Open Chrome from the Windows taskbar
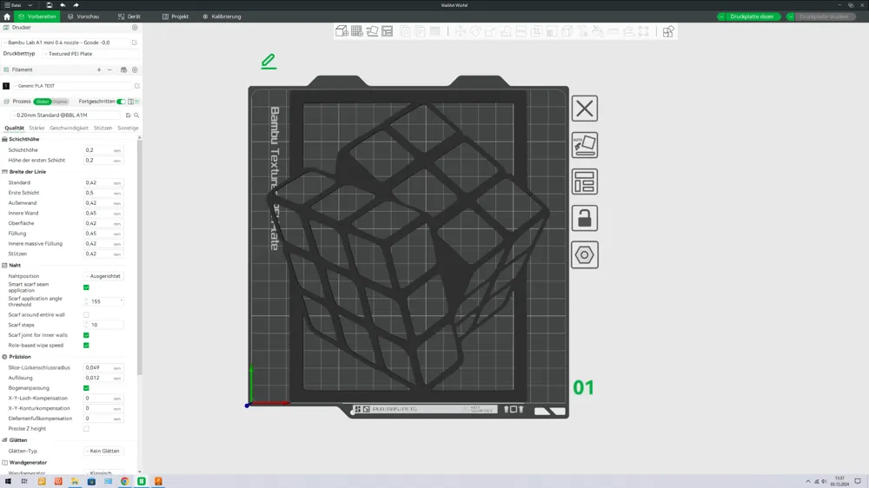The image size is (869, 488). 124,481
